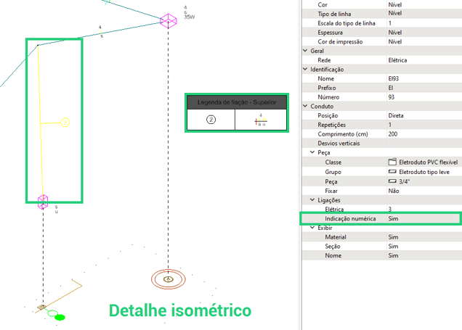The height and width of the screenshot is (330, 462).
Task: Toggle the Fixar Não value
Action: [x=423, y=191]
